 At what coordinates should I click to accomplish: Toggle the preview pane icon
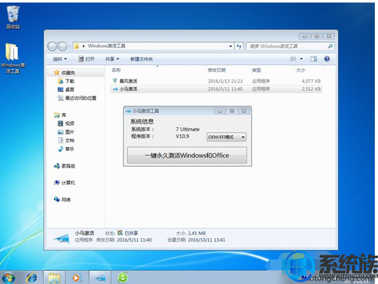click(x=314, y=59)
